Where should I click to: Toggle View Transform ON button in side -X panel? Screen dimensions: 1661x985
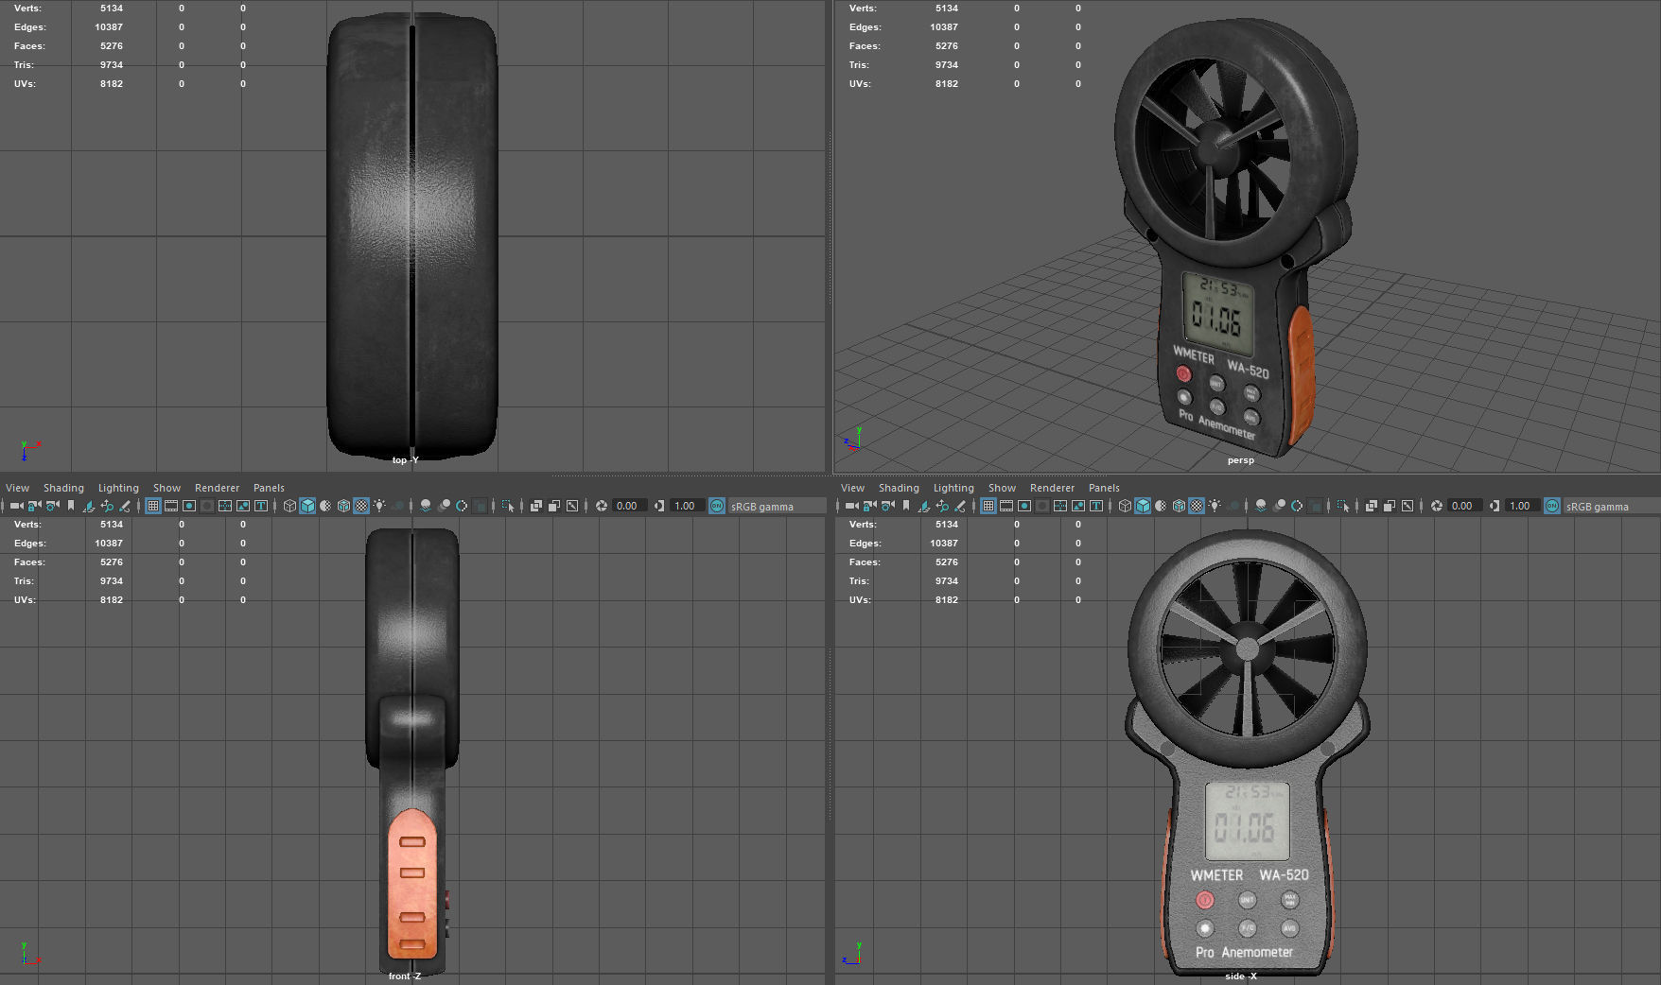click(x=1551, y=506)
